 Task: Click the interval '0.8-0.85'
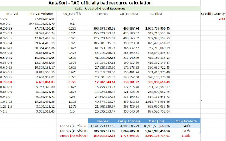point(6,87)
